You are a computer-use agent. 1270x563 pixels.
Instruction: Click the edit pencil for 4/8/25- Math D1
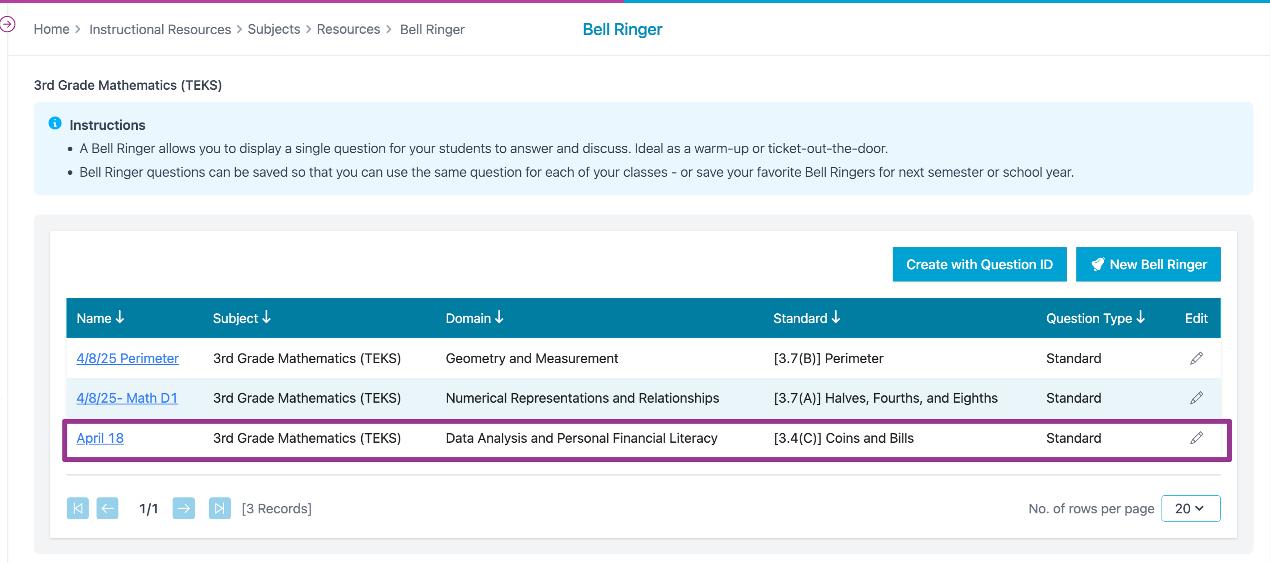click(1196, 398)
